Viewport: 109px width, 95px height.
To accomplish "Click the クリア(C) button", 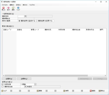I will [x=100, y=79].
